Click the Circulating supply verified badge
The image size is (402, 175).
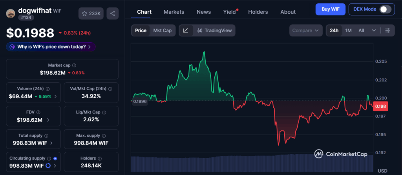click(x=55, y=159)
